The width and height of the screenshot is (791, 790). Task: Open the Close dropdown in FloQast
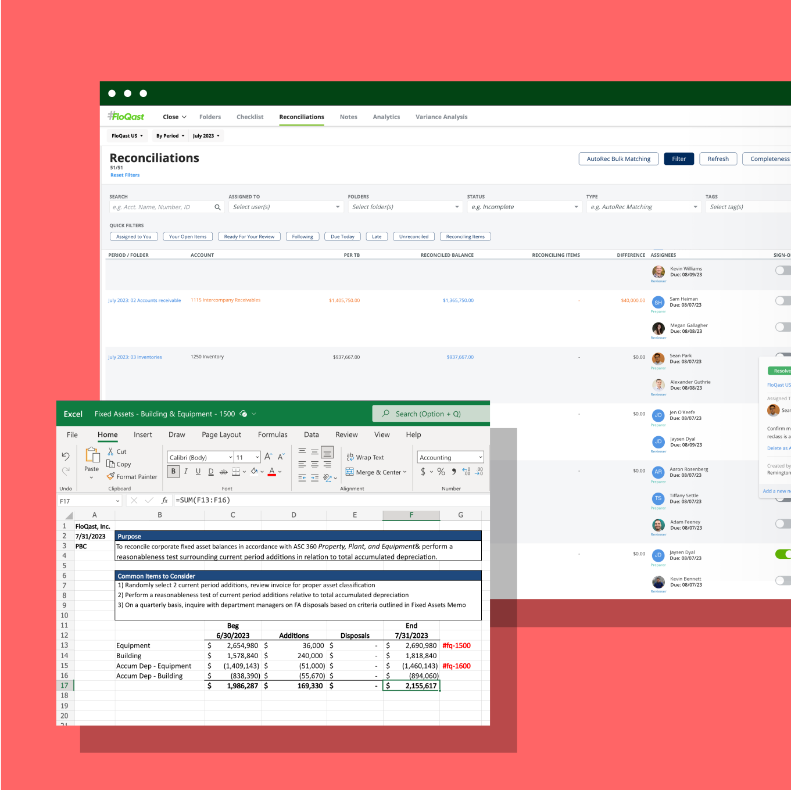pyautogui.click(x=174, y=117)
